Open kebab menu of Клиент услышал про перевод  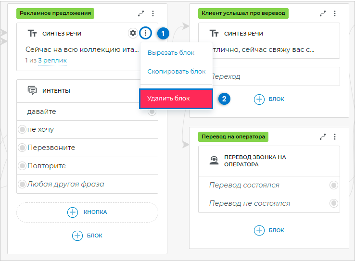point(335,13)
